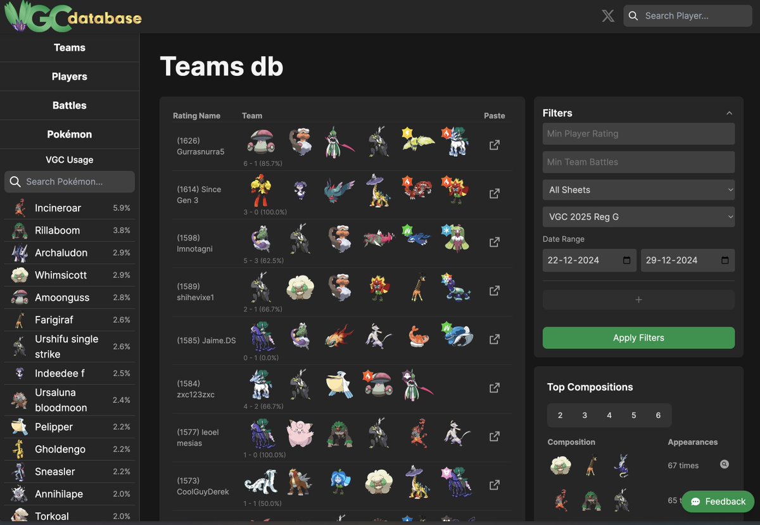Click player name Gurrasnurra5
760x525 pixels.
point(201,152)
